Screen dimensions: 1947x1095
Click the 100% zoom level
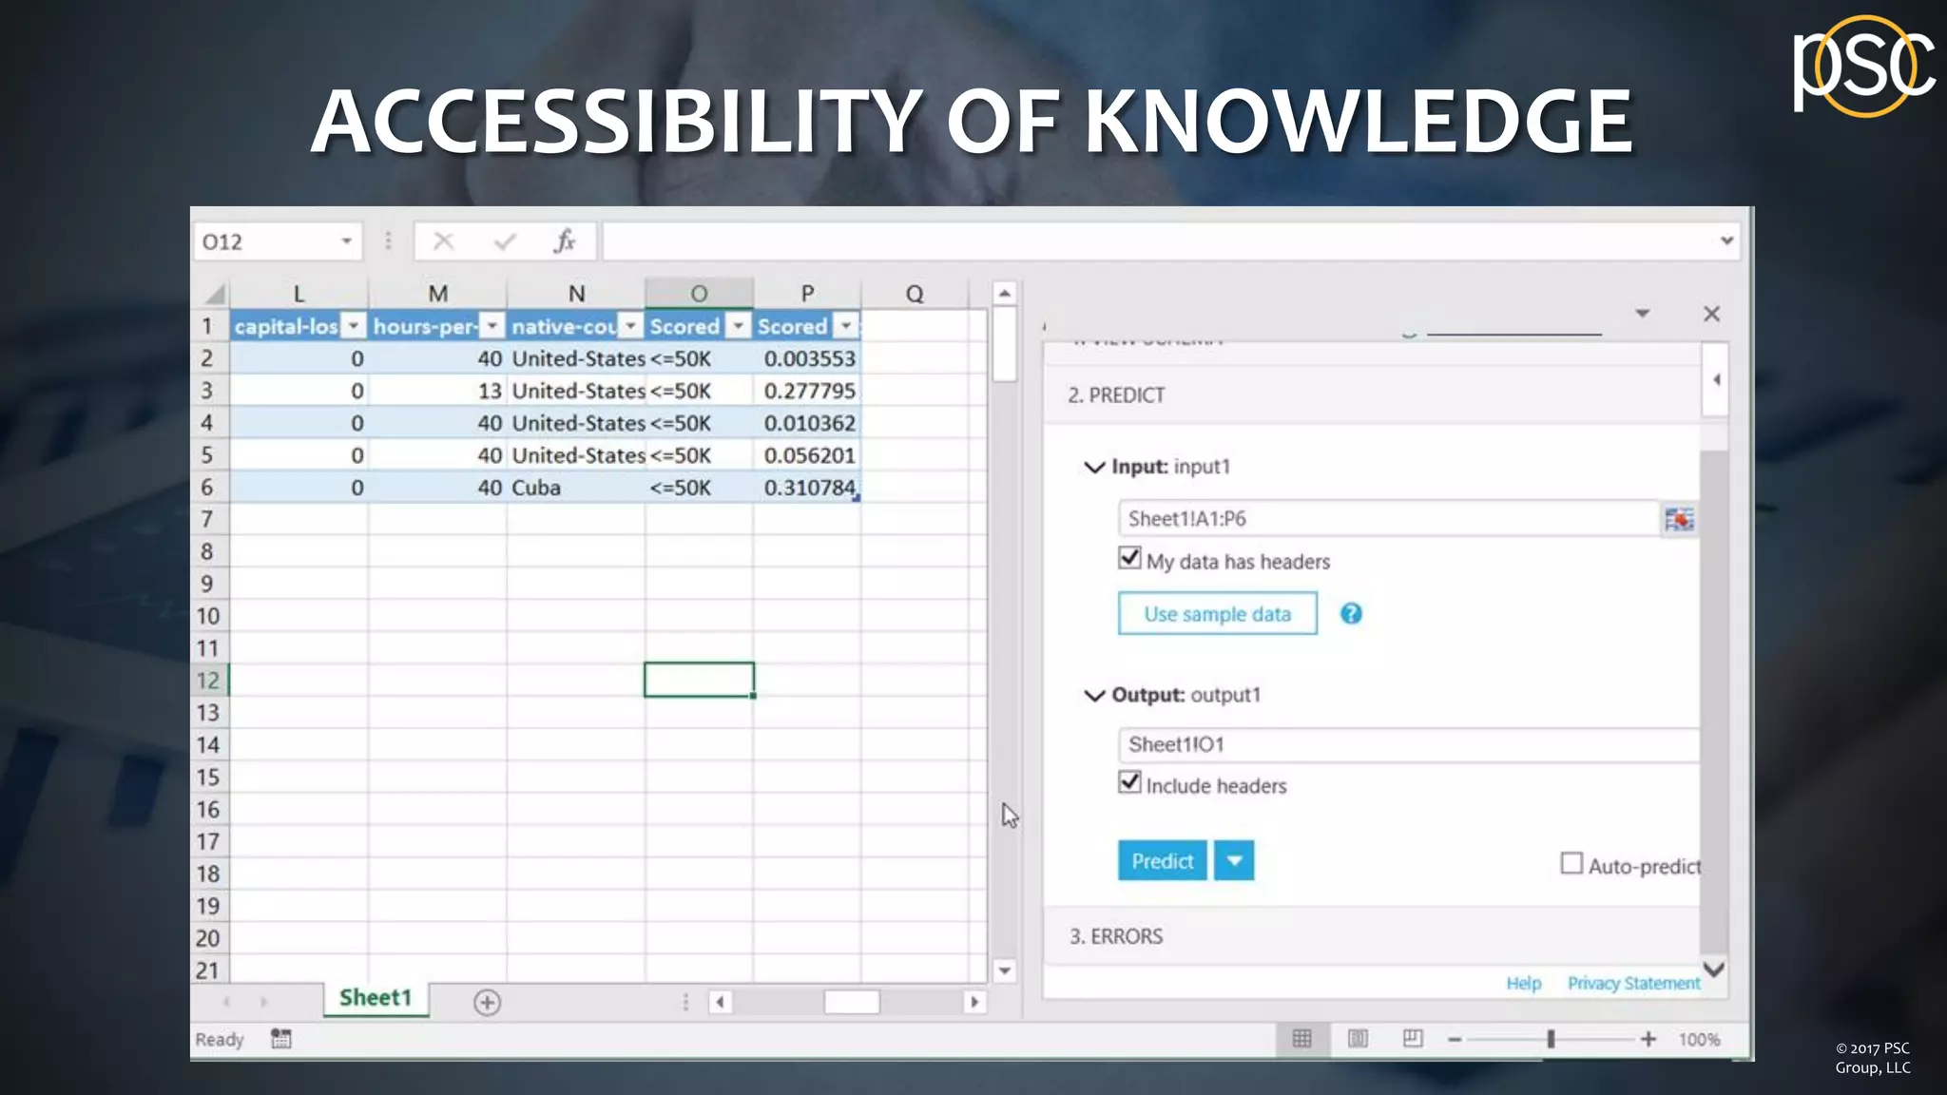(1699, 1040)
